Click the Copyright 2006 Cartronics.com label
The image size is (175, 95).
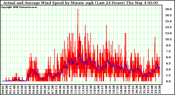(x=19, y=7)
